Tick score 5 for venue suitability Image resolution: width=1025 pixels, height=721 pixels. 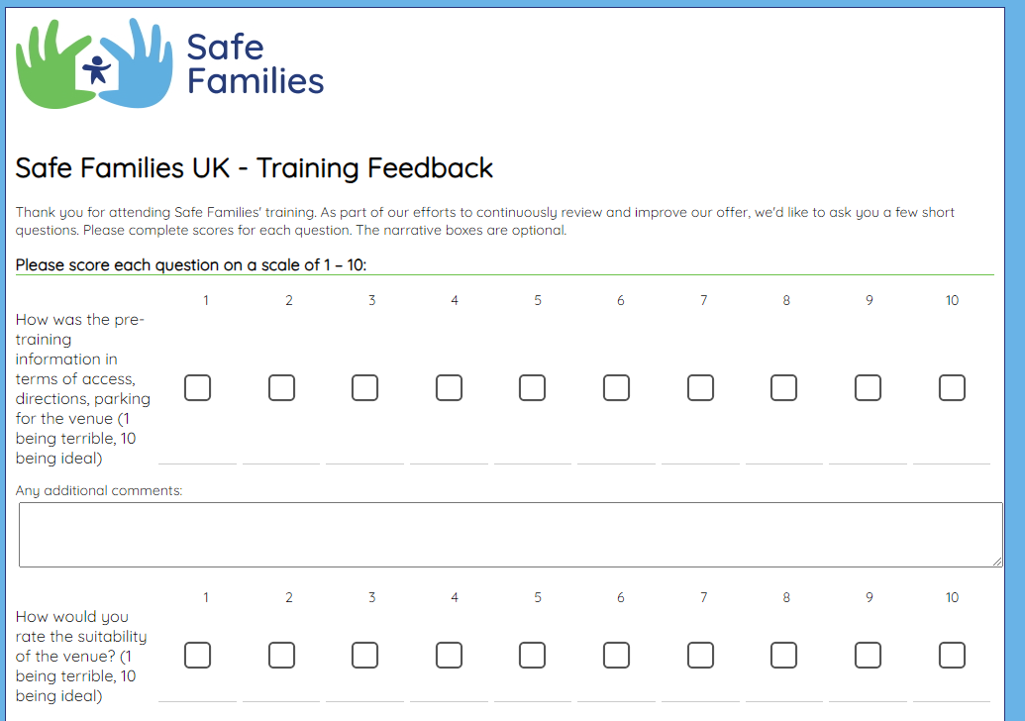coord(532,655)
